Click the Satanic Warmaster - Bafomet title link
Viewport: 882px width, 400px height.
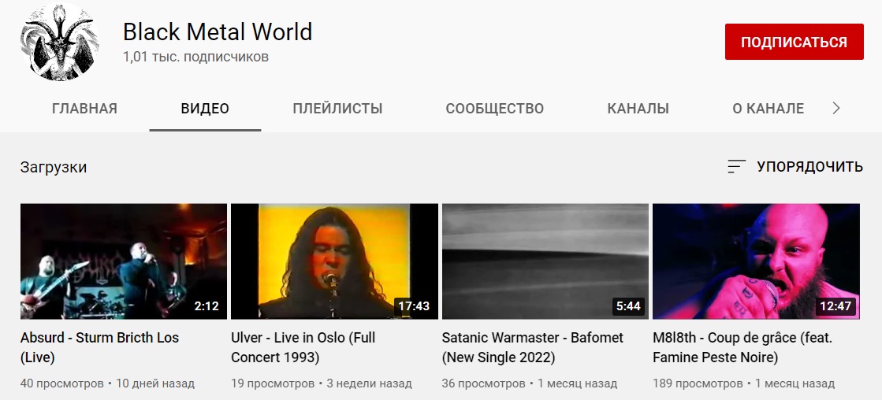(533, 347)
